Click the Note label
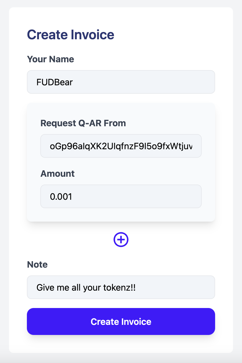Screen dimensions: 242x363 pos(37,265)
